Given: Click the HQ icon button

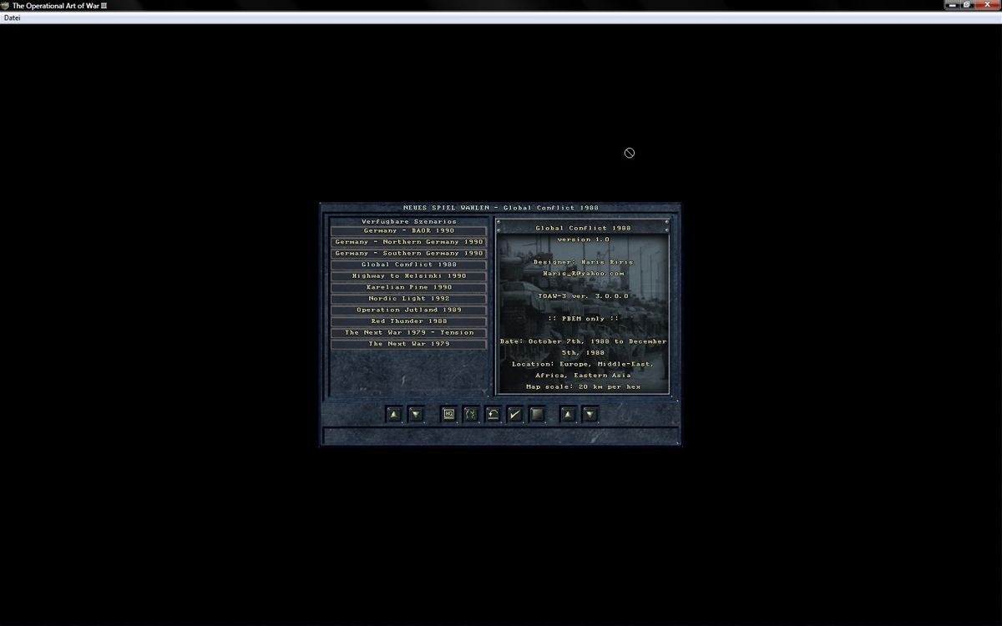Looking at the screenshot, I should tap(448, 414).
